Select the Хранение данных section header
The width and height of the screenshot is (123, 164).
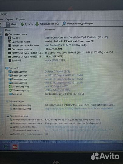coord(17,116)
